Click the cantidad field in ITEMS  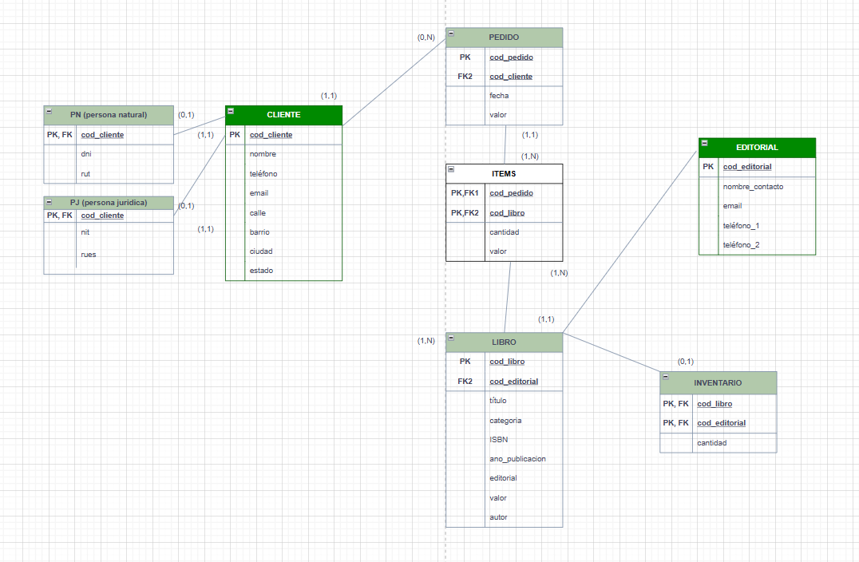pyautogui.click(x=504, y=232)
